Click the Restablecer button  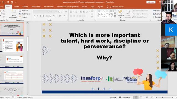click(x=25, y=14)
